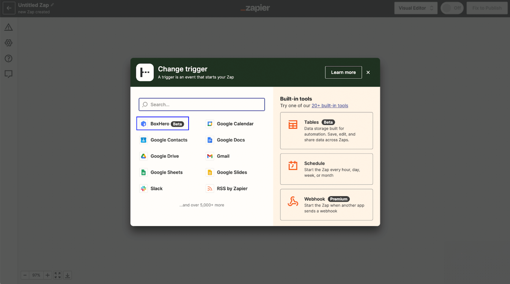This screenshot has width=510, height=284.
Task: Select the Webhook premium tool
Action: pos(326,205)
